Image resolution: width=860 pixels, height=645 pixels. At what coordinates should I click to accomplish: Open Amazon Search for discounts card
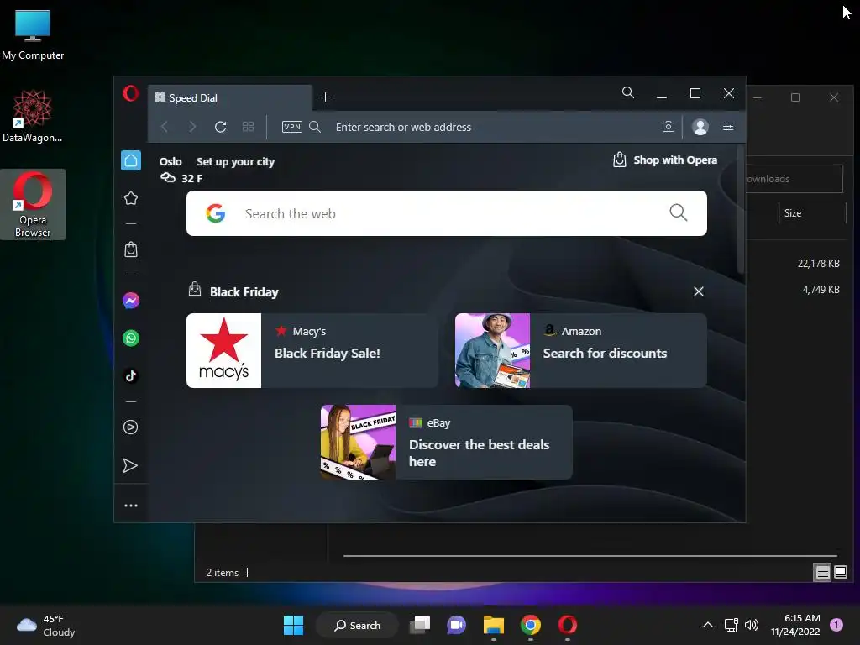[x=581, y=350]
